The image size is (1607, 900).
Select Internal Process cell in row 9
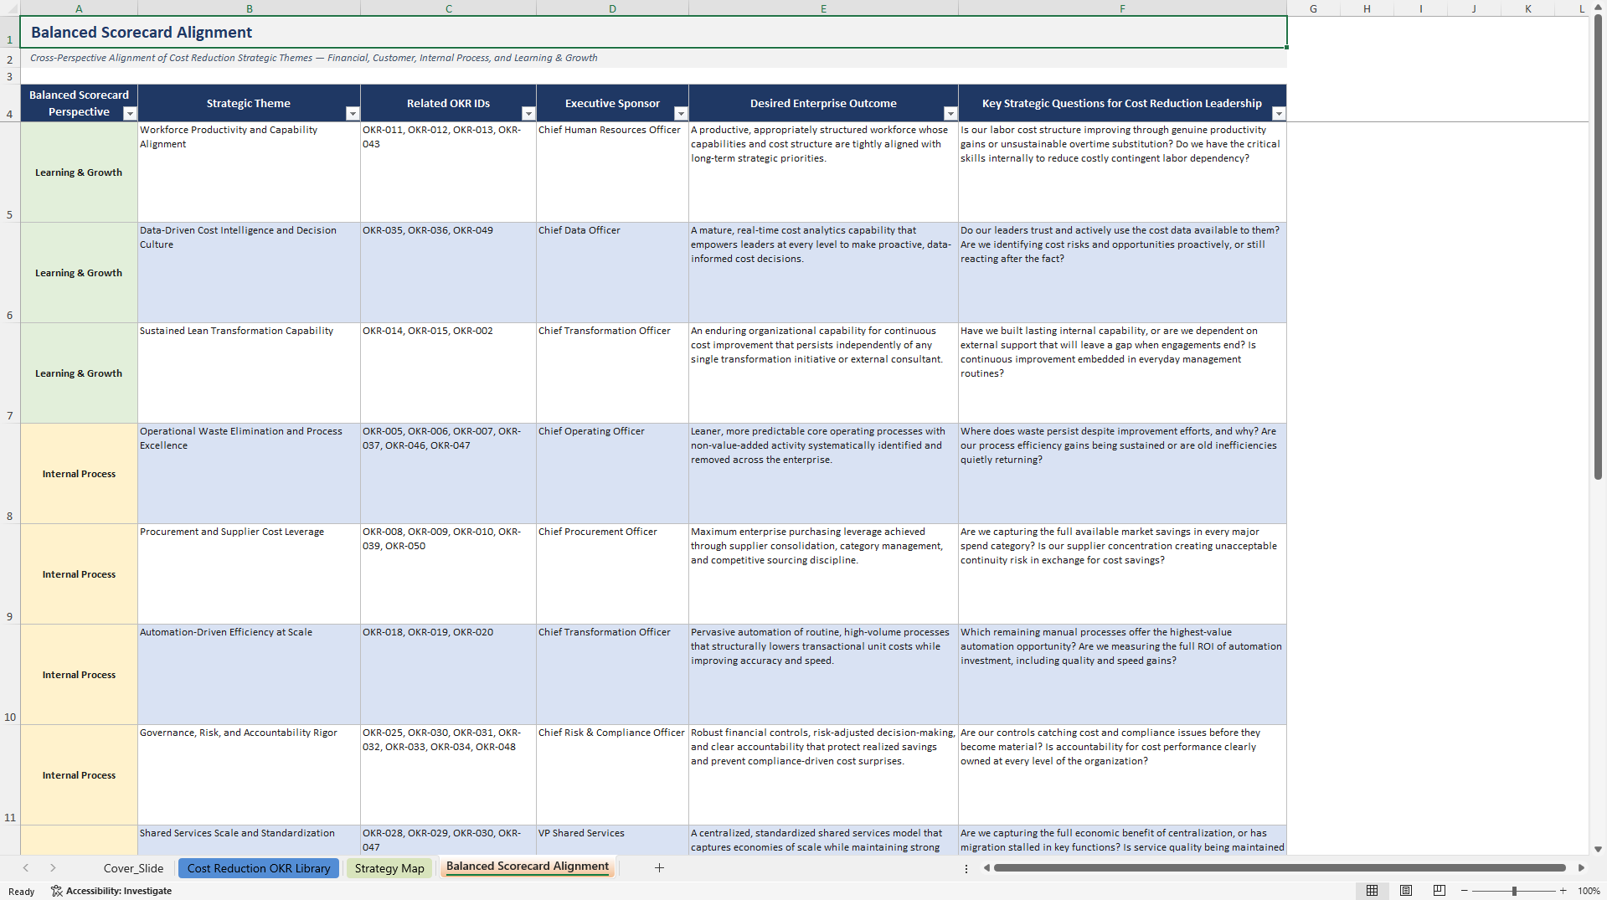click(79, 574)
